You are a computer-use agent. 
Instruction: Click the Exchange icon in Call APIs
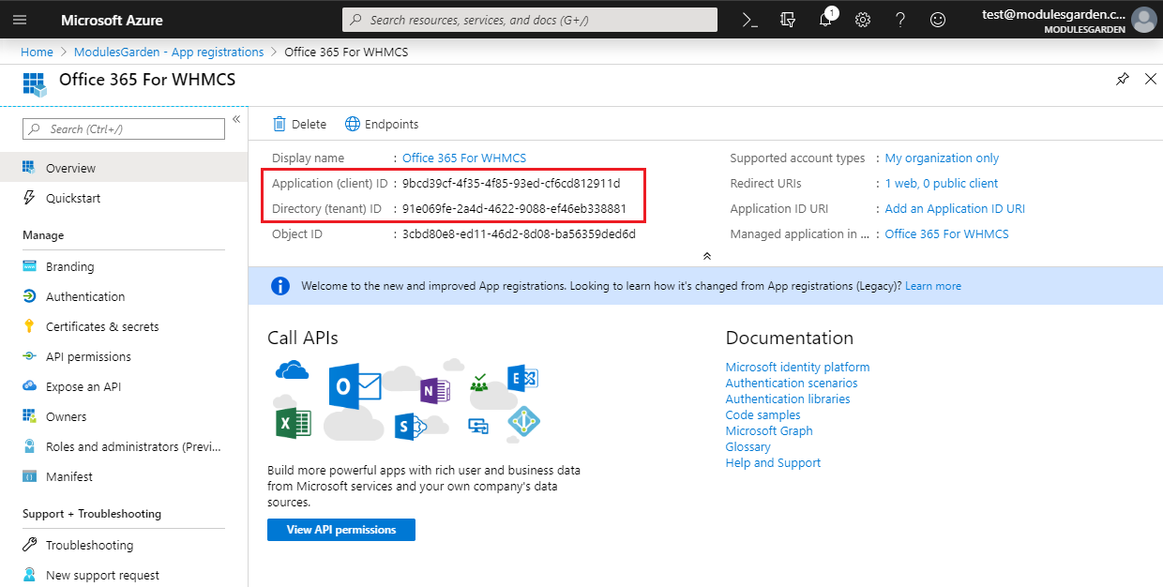521,378
